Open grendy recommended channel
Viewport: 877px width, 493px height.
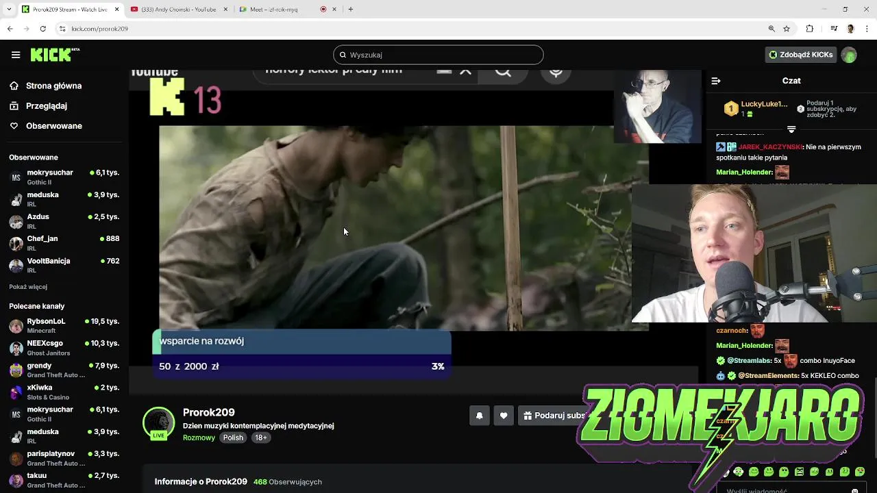click(x=64, y=370)
